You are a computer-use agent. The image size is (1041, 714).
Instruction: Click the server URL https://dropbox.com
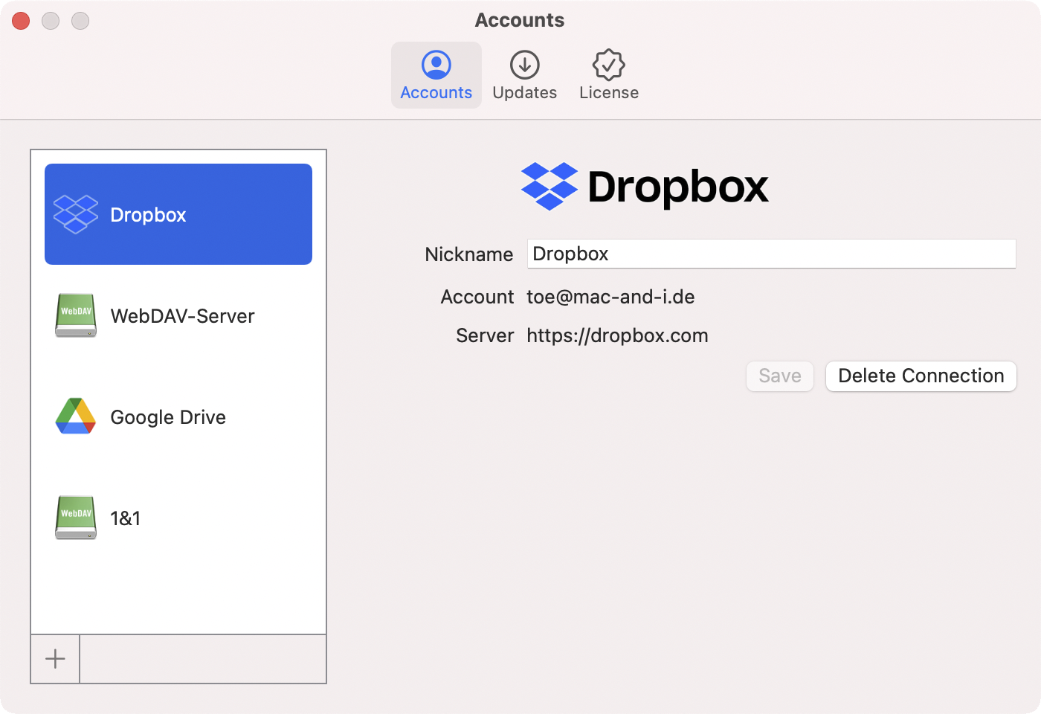click(617, 335)
